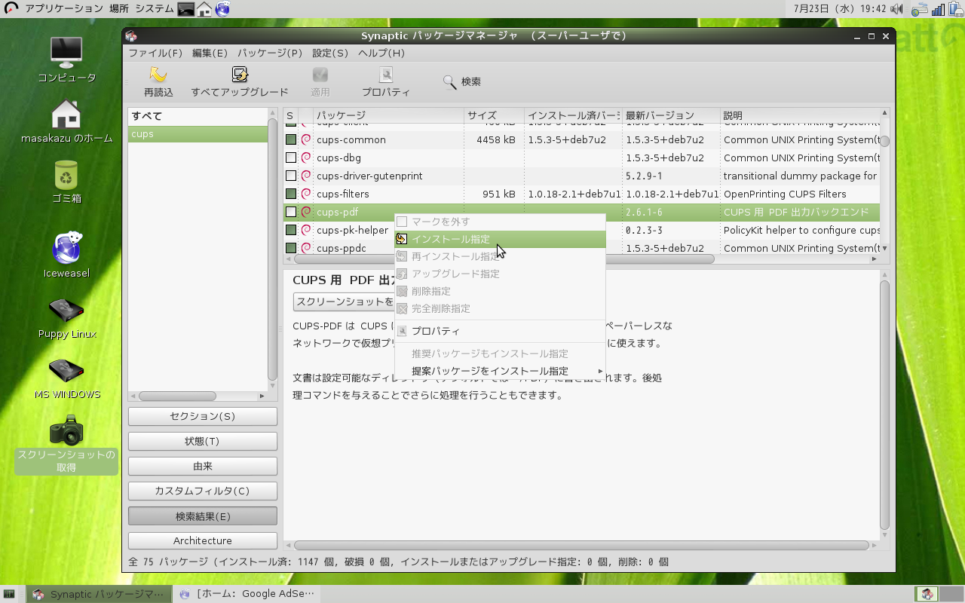Open the Help (ヘルプ) menu
The image size is (965, 603).
[381, 53]
